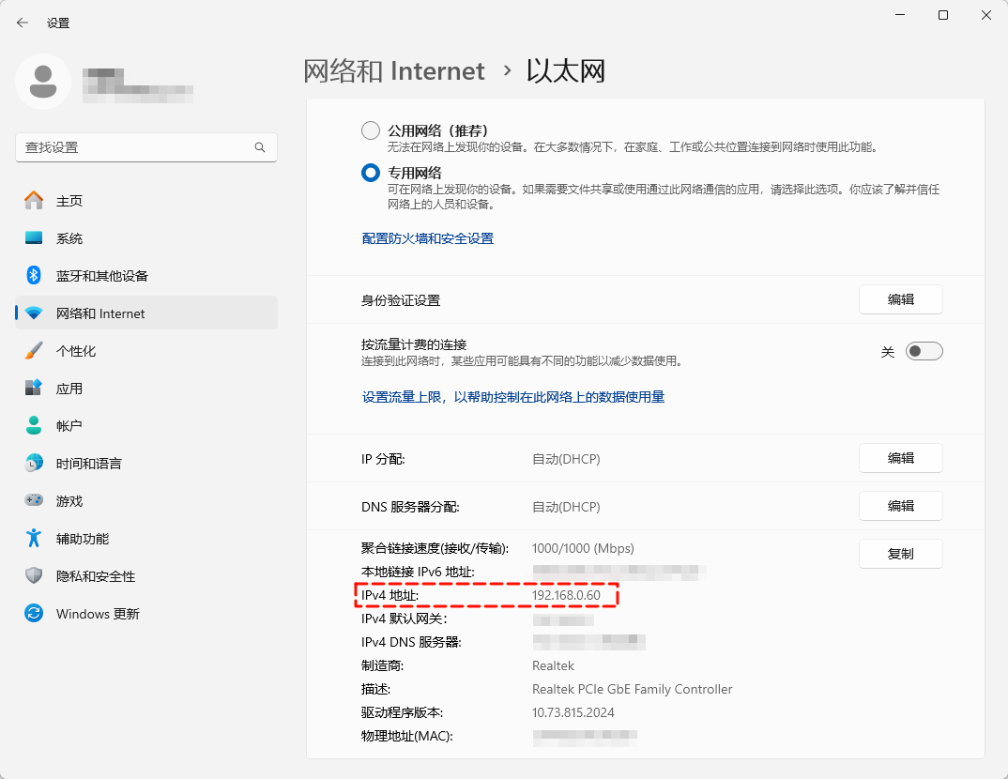
Task: Open 蓝牙和其他设备 Bluetooth icon
Action: pyautogui.click(x=34, y=276)
